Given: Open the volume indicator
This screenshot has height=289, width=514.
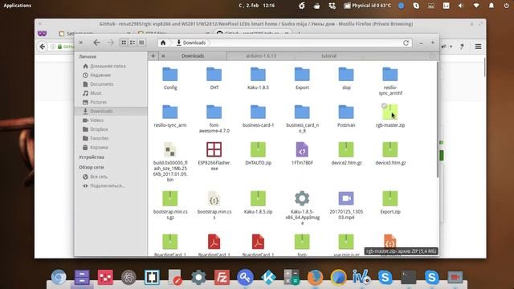Looking at the screenshot, I should (460, 6).
